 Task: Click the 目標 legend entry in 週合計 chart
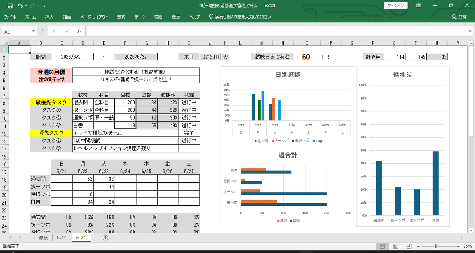tap(294, 221)
